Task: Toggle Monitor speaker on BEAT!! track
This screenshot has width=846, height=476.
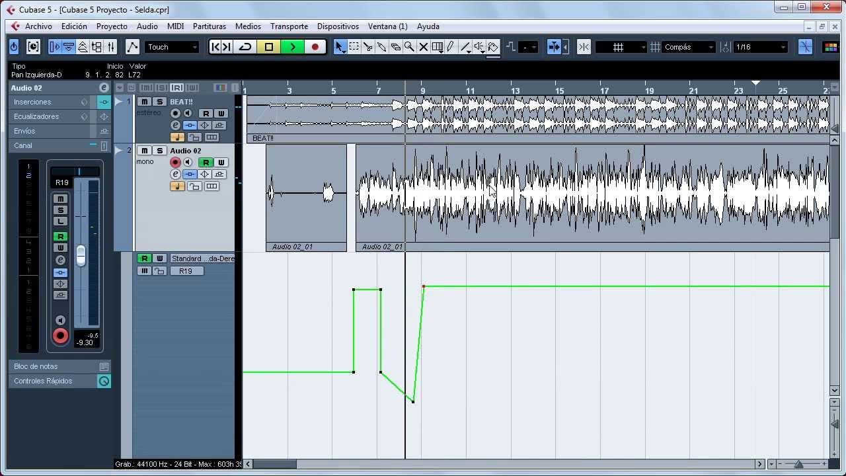Action: point(188,114)
